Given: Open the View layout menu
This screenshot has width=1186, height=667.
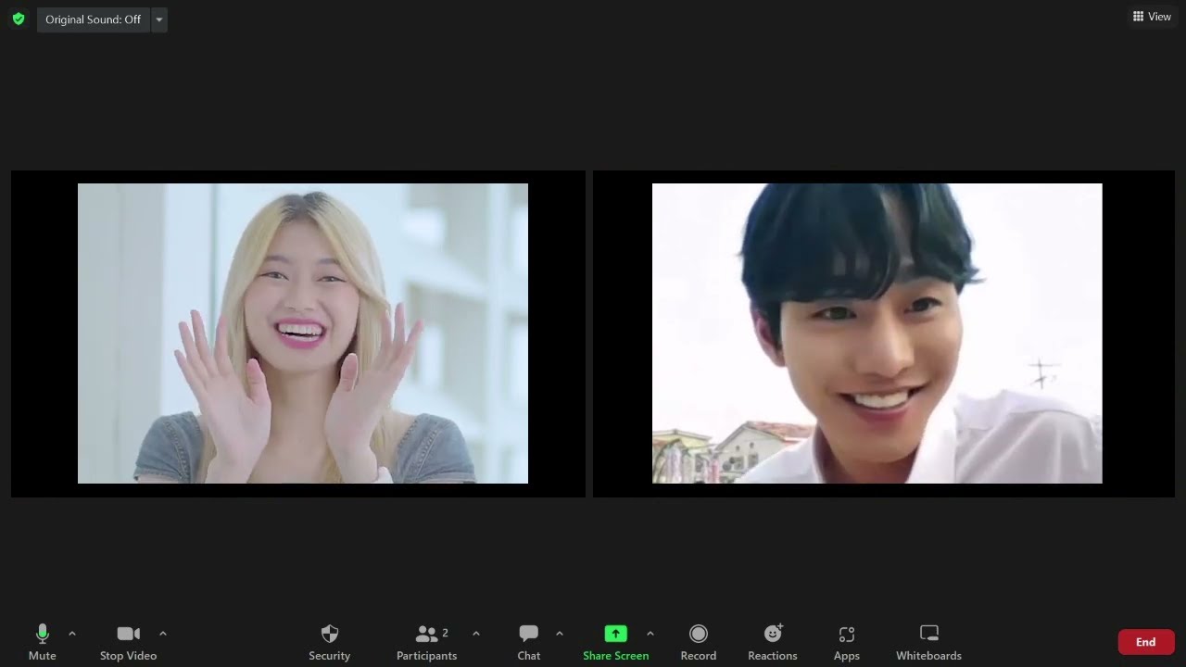Looking at the screenshot, I should 1152,17.
